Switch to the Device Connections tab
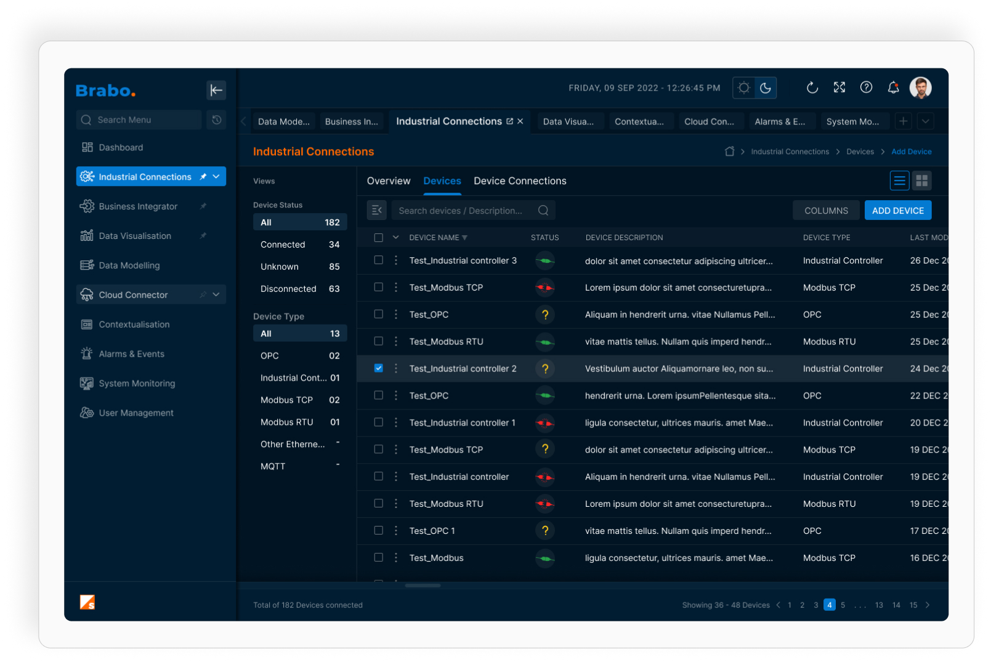Viewport: 991px width, 662px height. point(519,181)
